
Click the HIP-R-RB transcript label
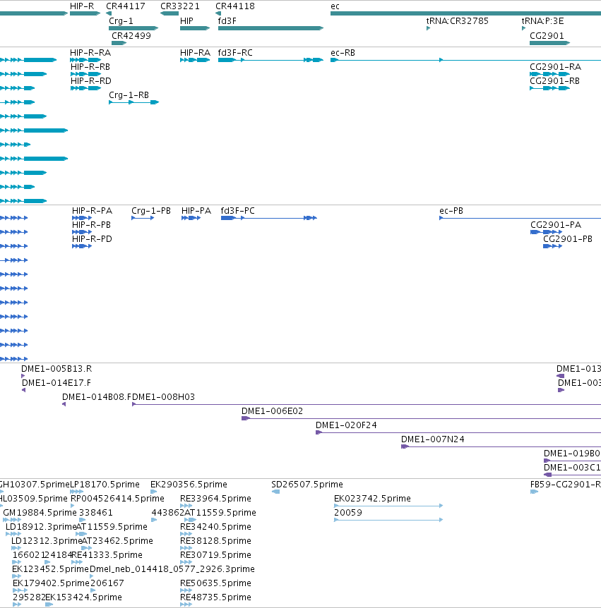point(90,67)
